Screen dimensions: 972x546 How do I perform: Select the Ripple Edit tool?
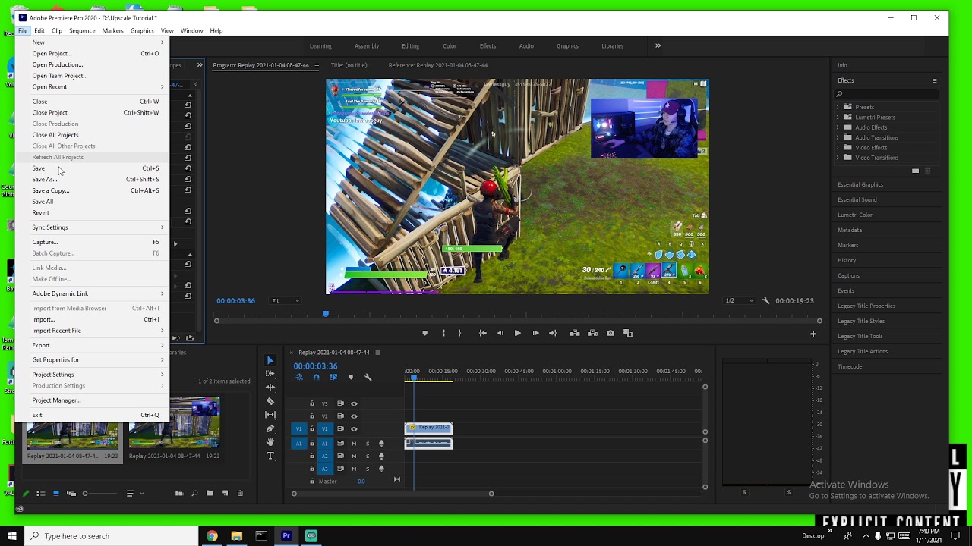point(270,388)
